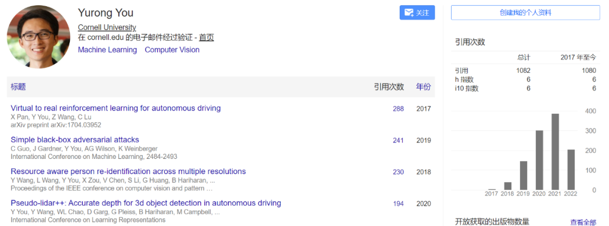Click the 查看全部 link

(x=583, y=223)
